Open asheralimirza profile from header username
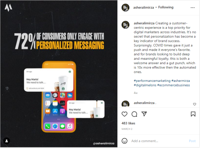 tap(143, 8)
